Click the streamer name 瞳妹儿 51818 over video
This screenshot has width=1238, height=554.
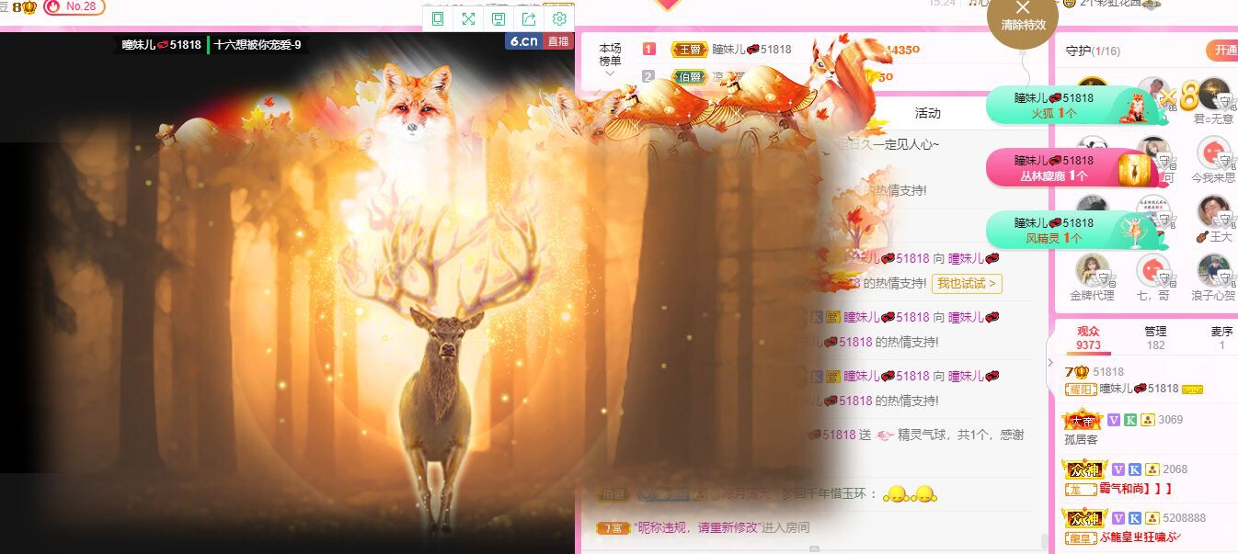[x=161, y=44]
